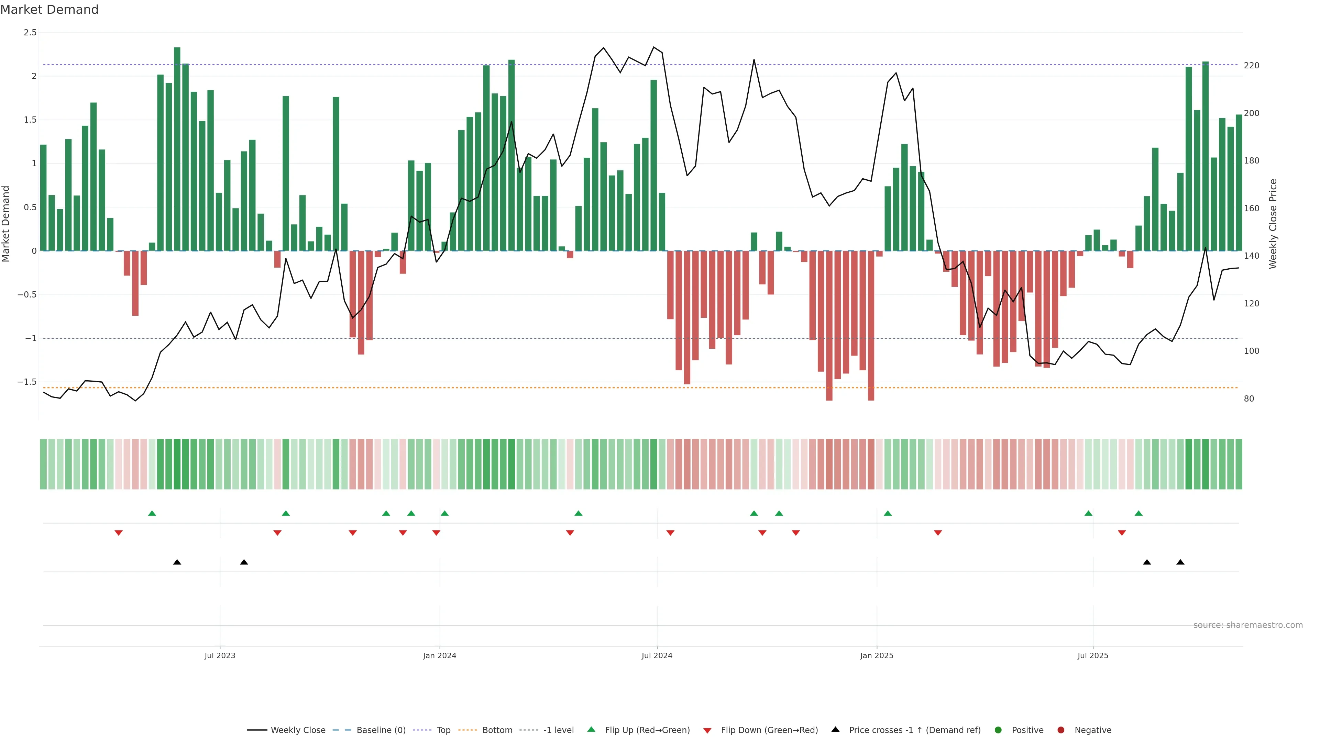
Task: Click the Jul 2025 x-axis label
Action: tap(1092, 655)
